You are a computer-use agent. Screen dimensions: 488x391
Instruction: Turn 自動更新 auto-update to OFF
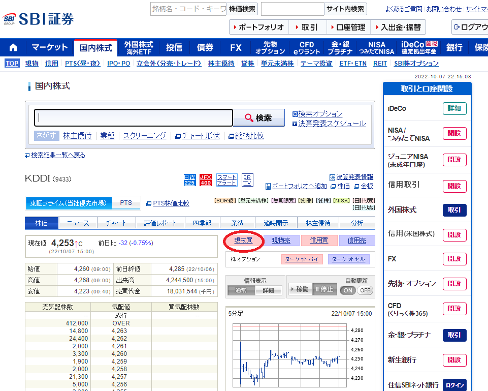coord(366,289)
